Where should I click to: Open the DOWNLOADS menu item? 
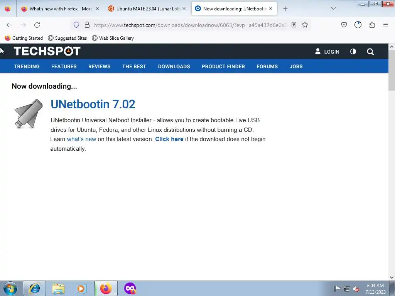point(174,66)
